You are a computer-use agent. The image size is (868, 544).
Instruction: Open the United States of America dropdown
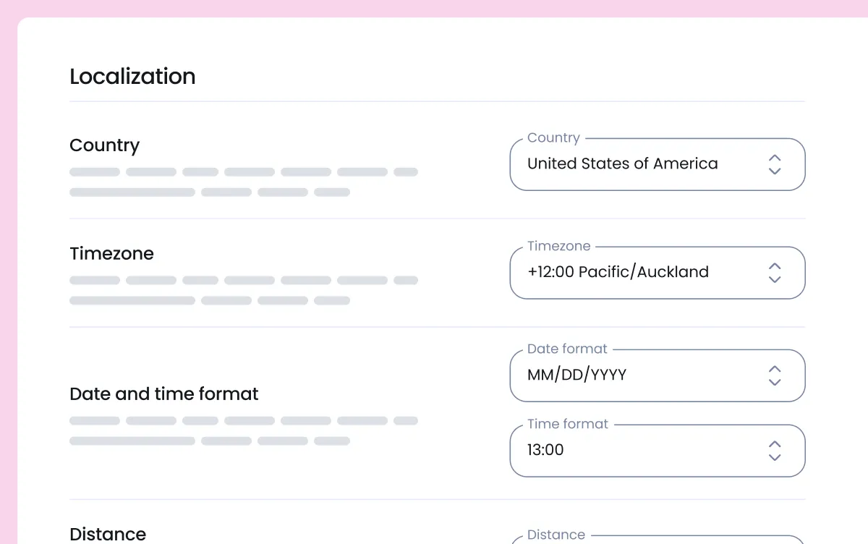click(x=658, y=164)
